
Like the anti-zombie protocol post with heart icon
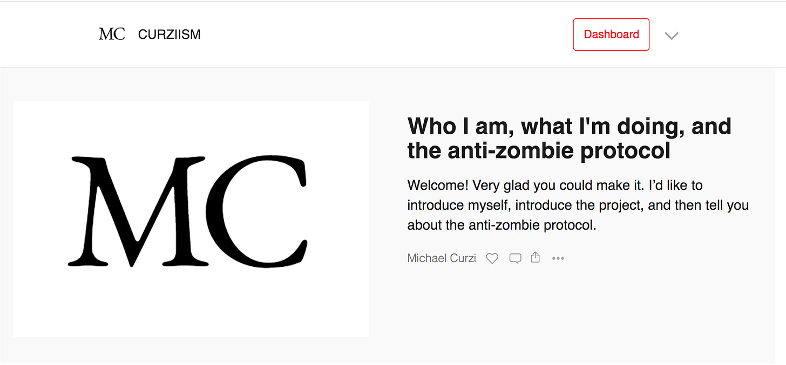click(x=492, y=258)
